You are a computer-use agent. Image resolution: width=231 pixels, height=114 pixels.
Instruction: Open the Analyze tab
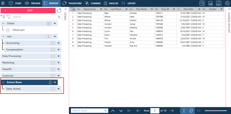[111, 3]
